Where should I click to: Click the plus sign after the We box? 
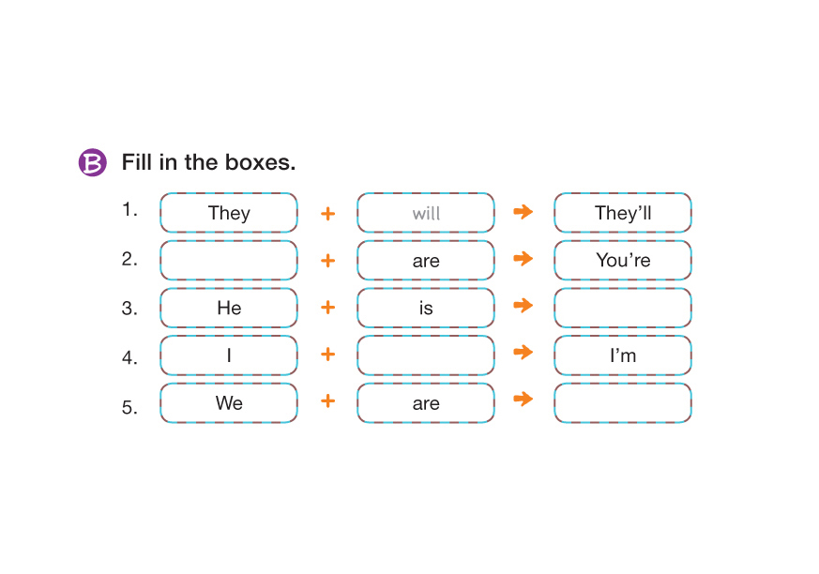327,400
